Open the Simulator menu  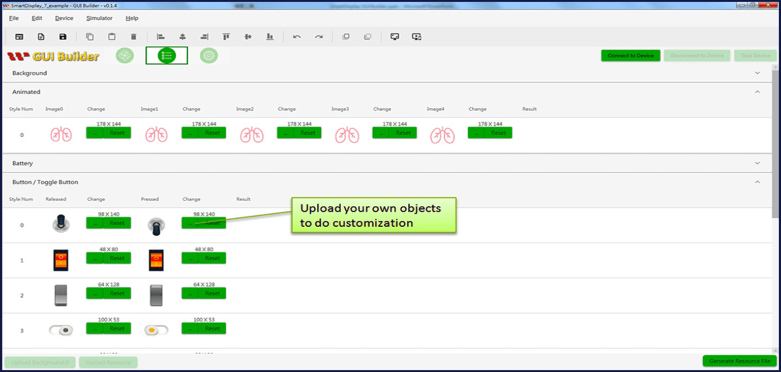pyautogui.click(x=99, y=18)
